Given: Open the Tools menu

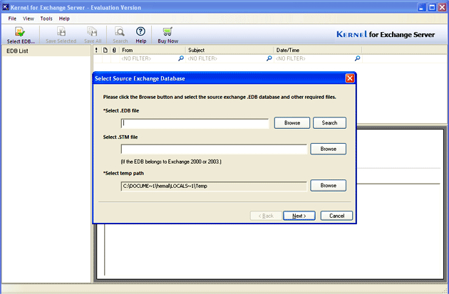Looking at the screenshot, I should coord(46,18).
